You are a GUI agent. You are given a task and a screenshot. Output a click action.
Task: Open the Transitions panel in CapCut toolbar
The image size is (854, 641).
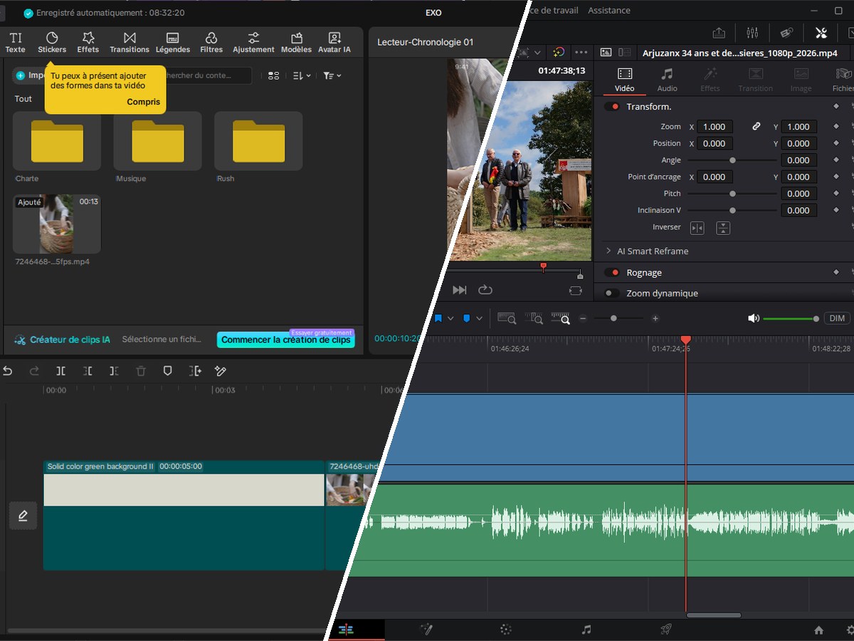click(130, 42)
